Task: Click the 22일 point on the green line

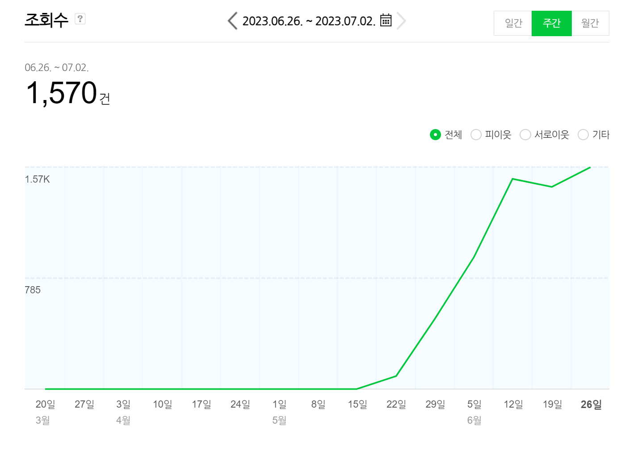Action: coord(396,376)
